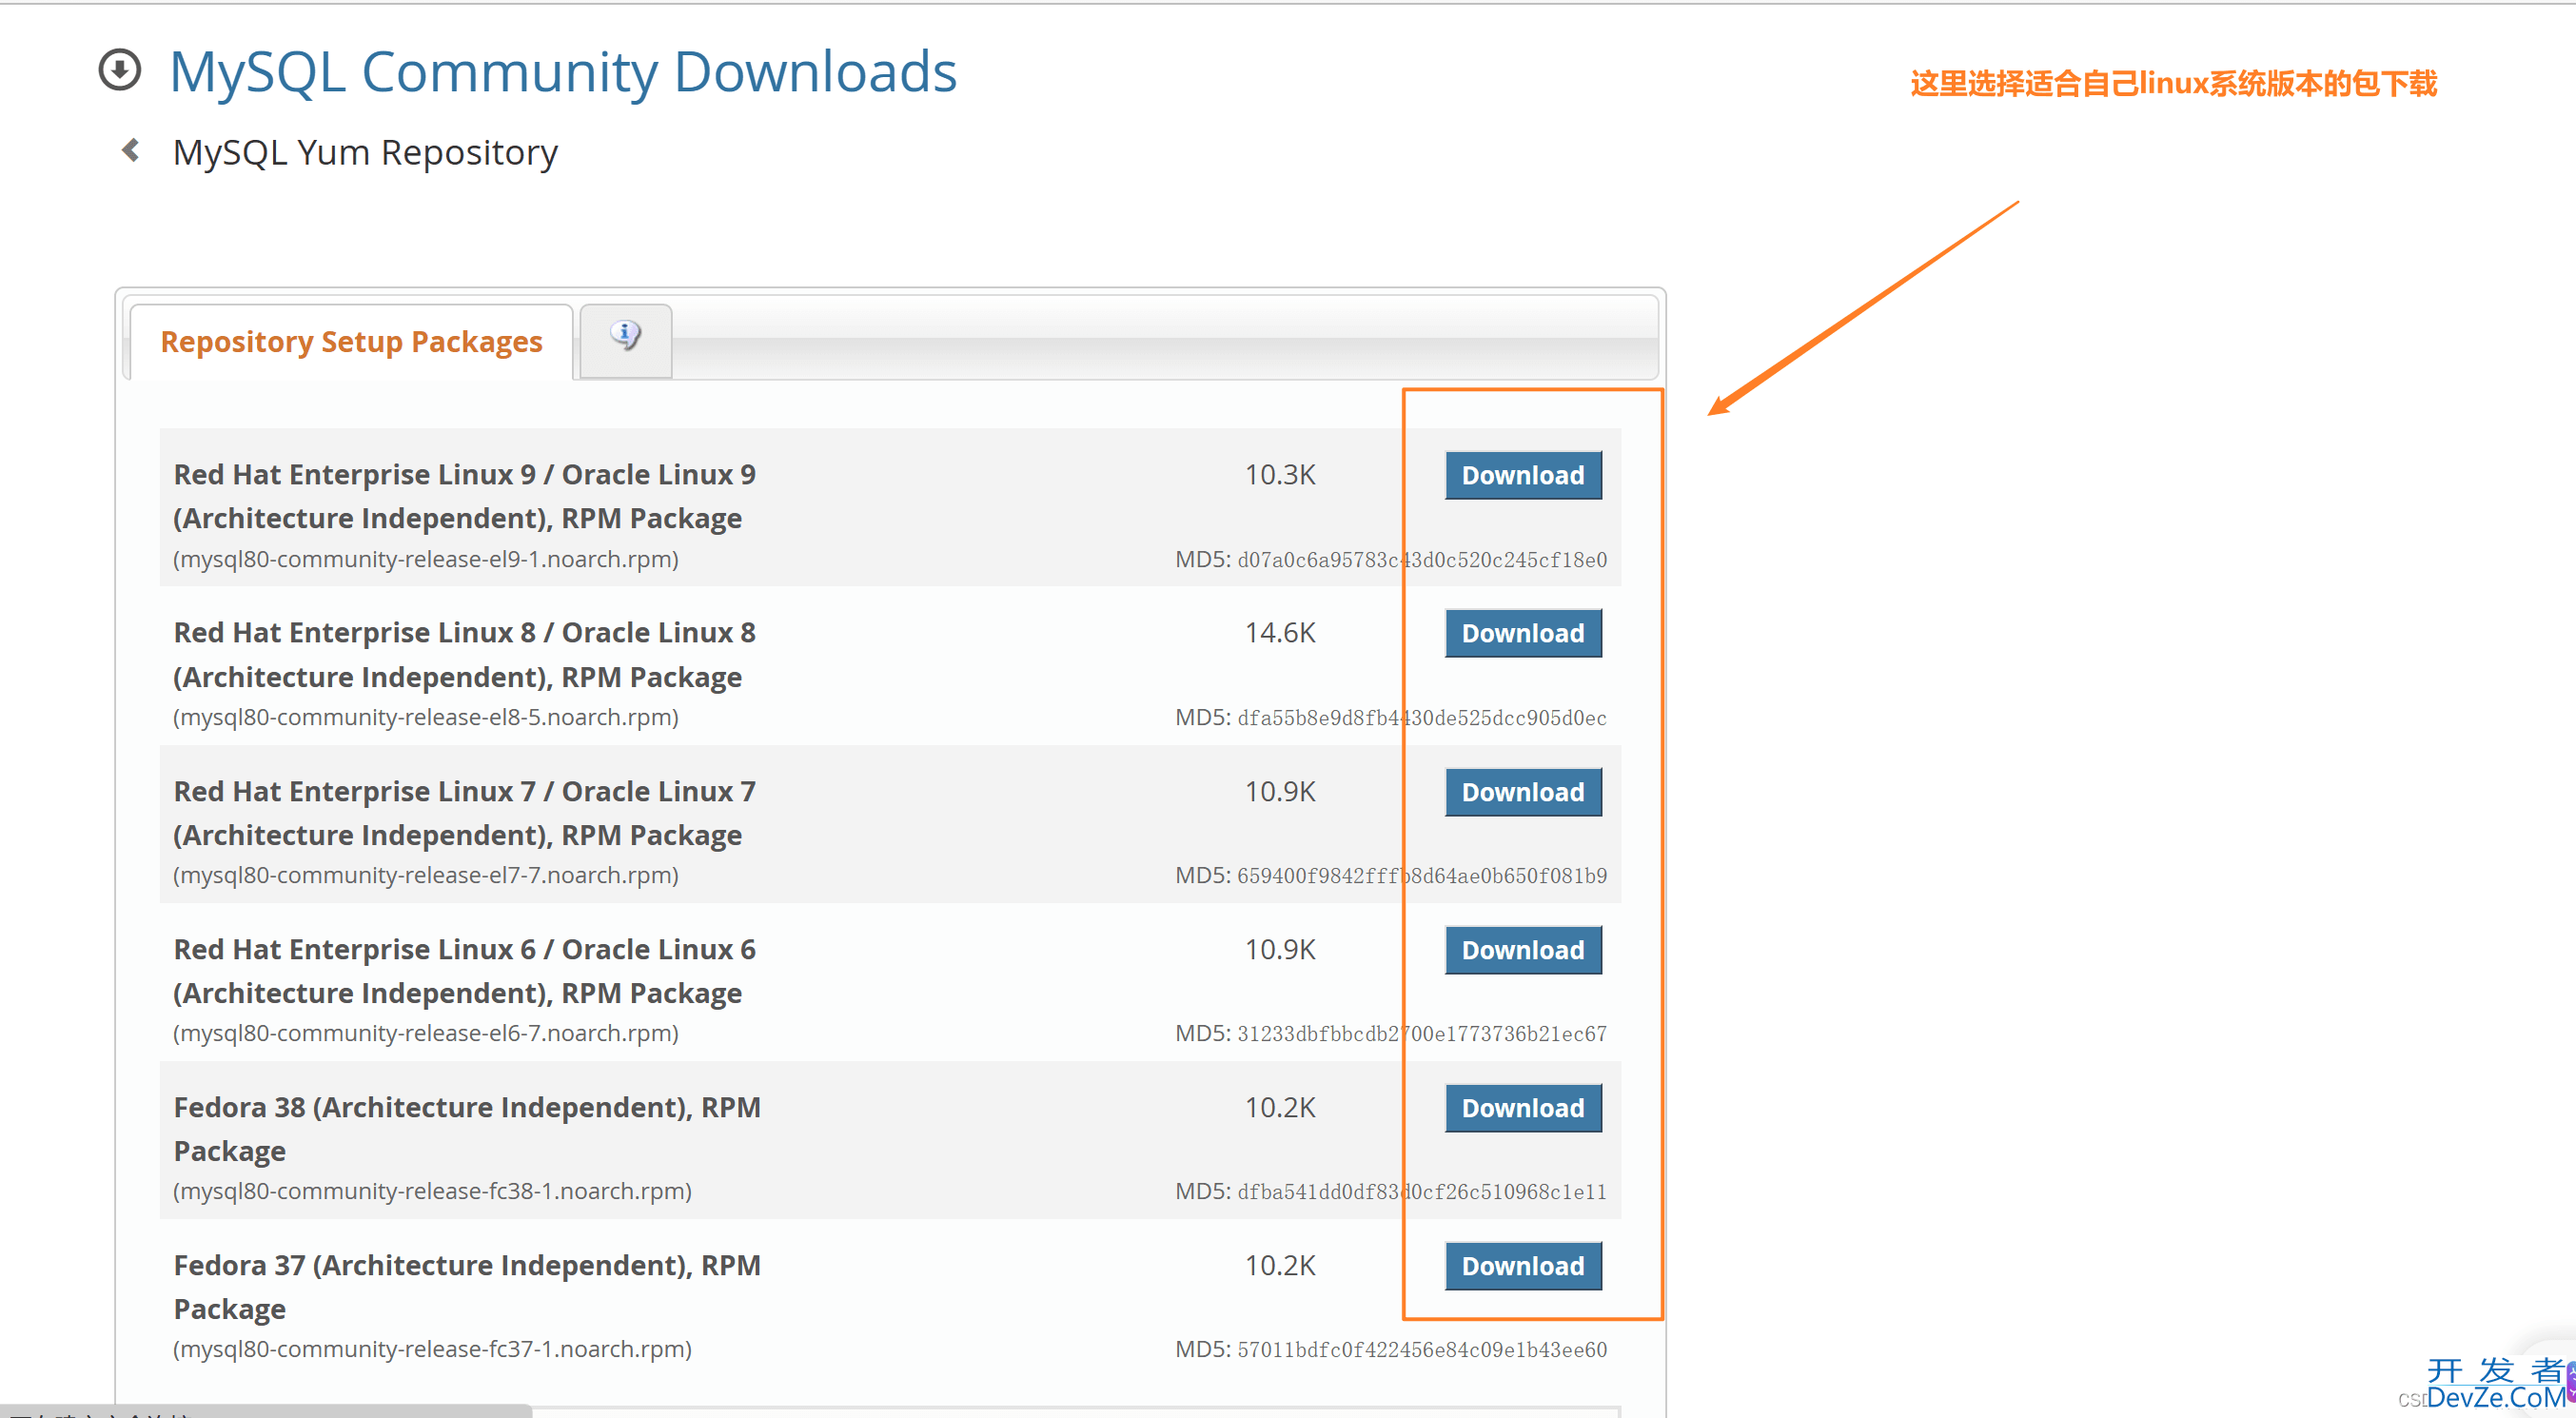Image resolution: width=2576 pixels, height=1418 pixels.
Task: Download the Fedora 38 RPM package
Action: [1523, 1108]
